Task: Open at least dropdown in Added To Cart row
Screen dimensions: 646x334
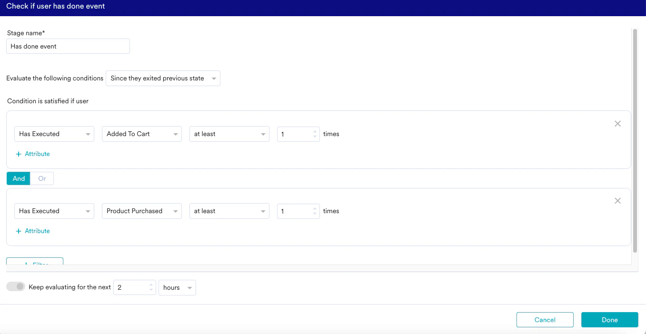Action: coord(229,134)
